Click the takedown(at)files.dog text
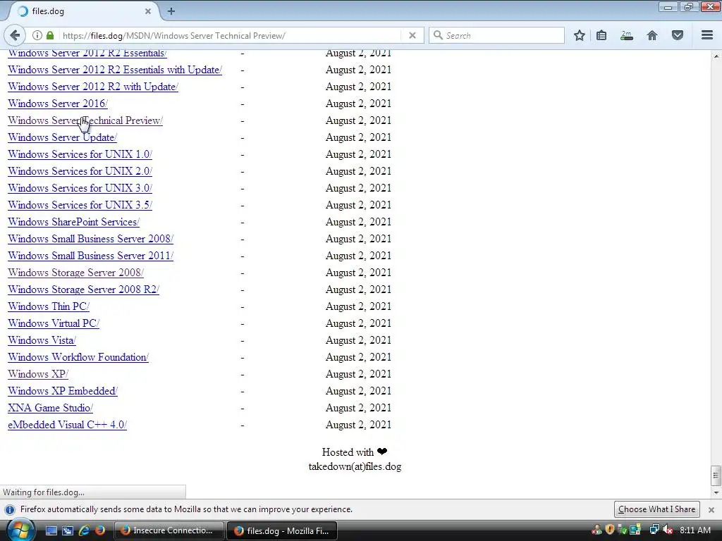 [x=355, y=466]
